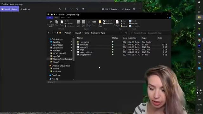Open the New item dropdown

[108, 21]
